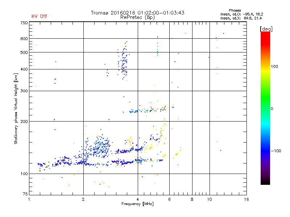Click x-axis tick label 16
This screenshot has height=217, width=290.
[x=246, y=199]
